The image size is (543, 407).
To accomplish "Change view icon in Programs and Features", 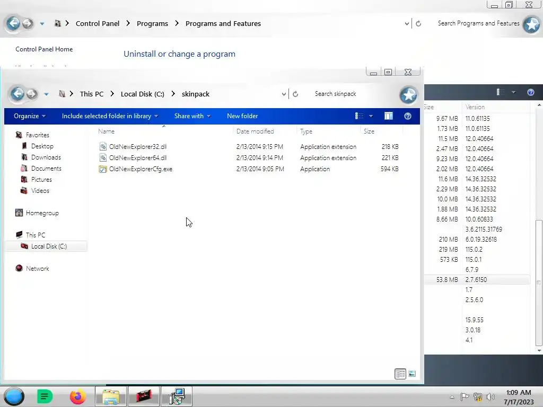I will tap(501, 92).
